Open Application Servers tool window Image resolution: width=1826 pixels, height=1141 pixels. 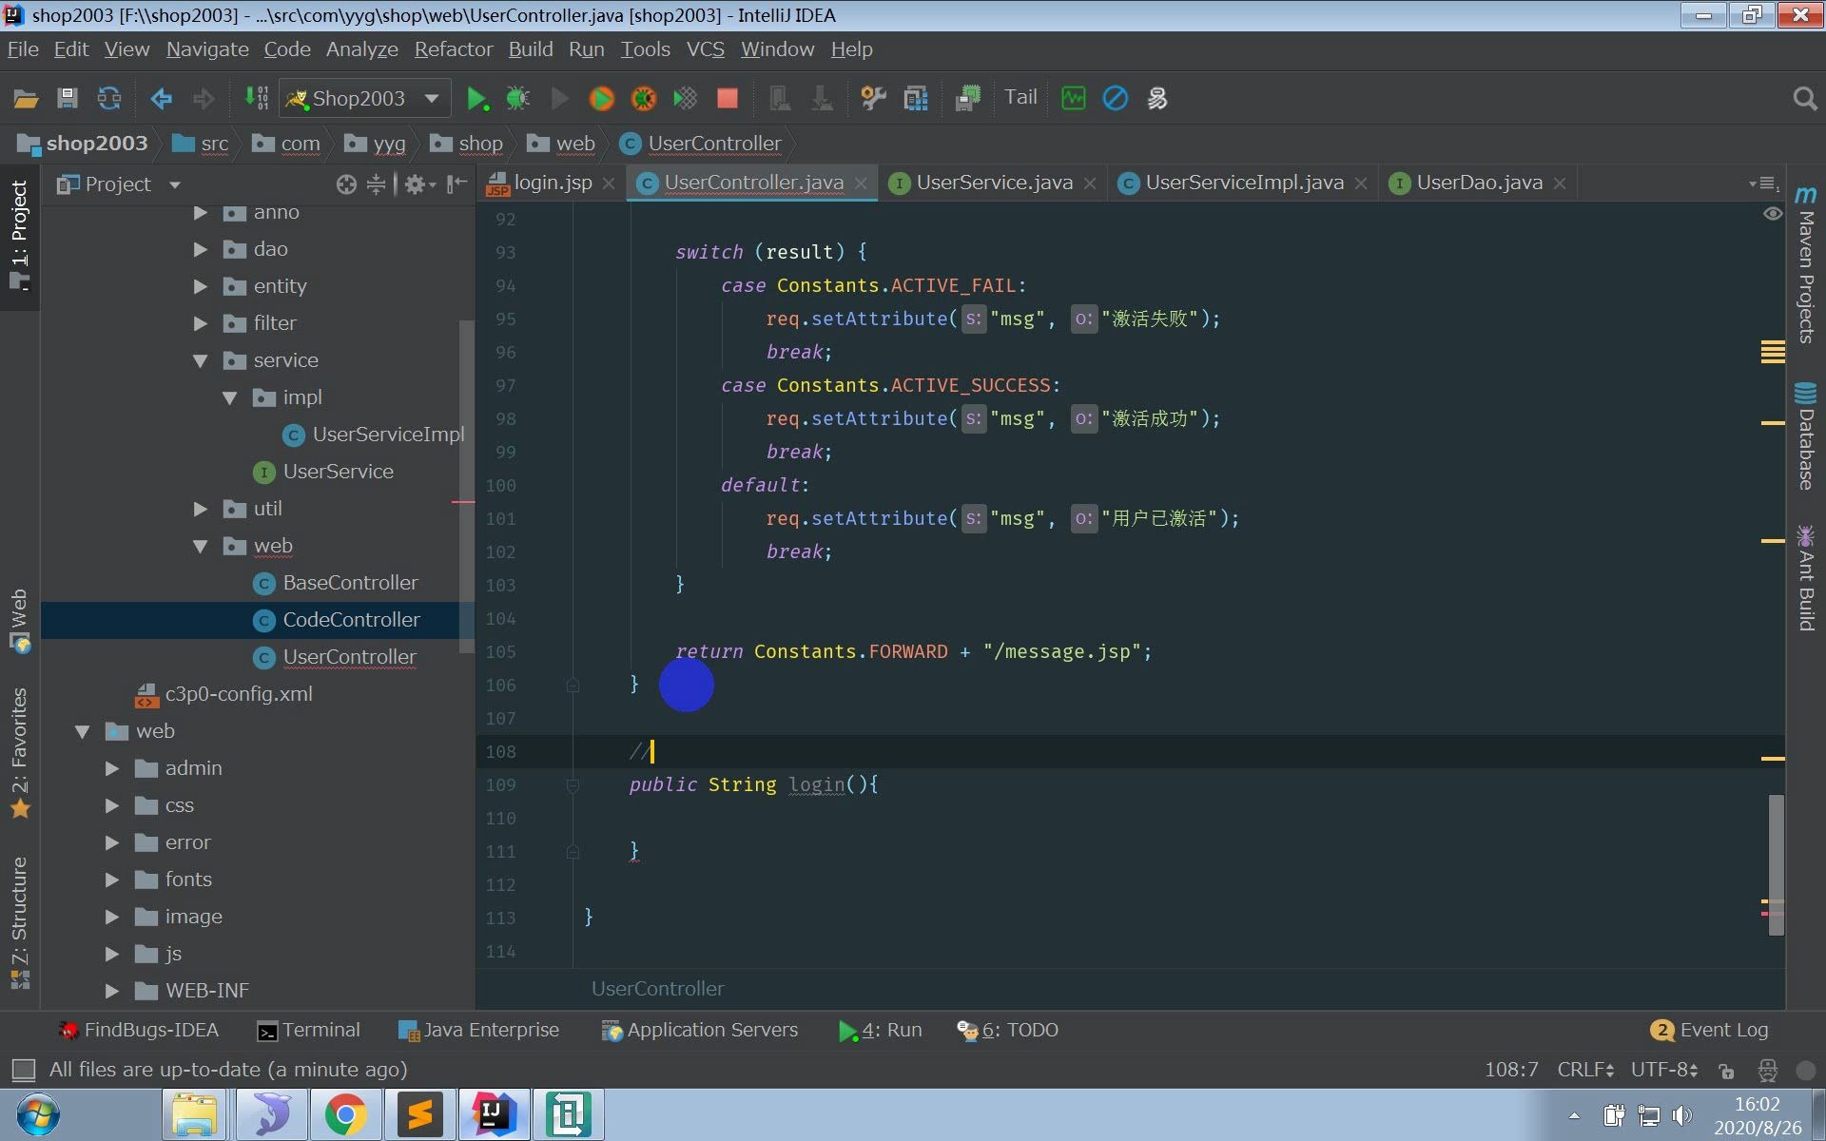click(x=700, y=1030)
